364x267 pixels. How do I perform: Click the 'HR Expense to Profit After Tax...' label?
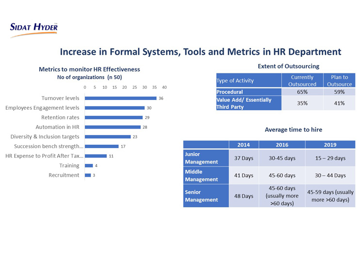[44, 156]
